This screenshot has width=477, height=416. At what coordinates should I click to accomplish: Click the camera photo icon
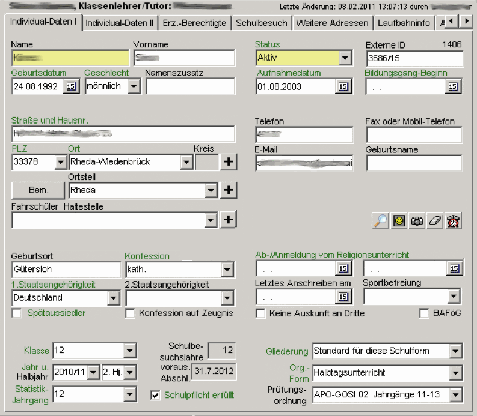[x=416, y=221]
